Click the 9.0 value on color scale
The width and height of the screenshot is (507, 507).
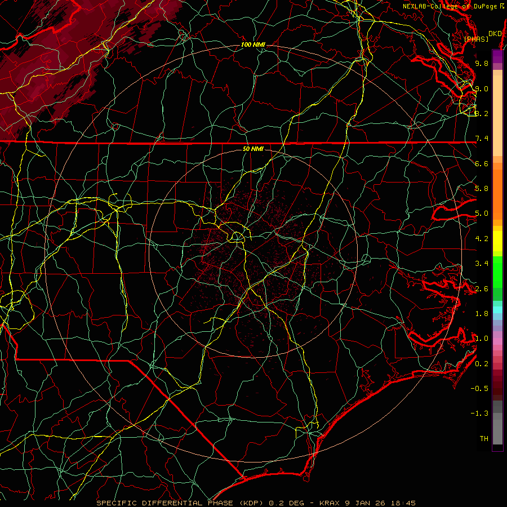(482, 88)
